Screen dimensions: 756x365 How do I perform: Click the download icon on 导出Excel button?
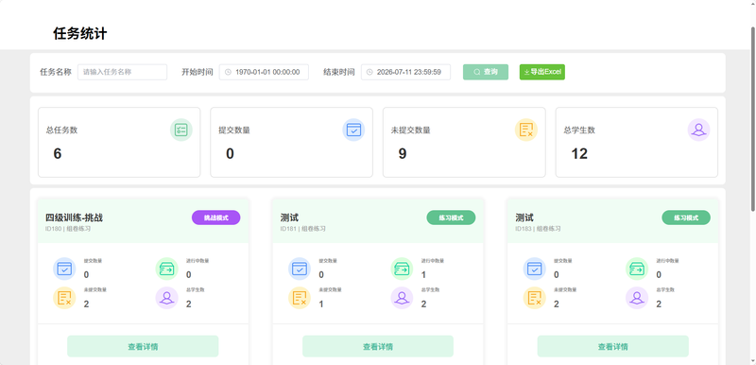pyautogui.click(x=526, y=72)
